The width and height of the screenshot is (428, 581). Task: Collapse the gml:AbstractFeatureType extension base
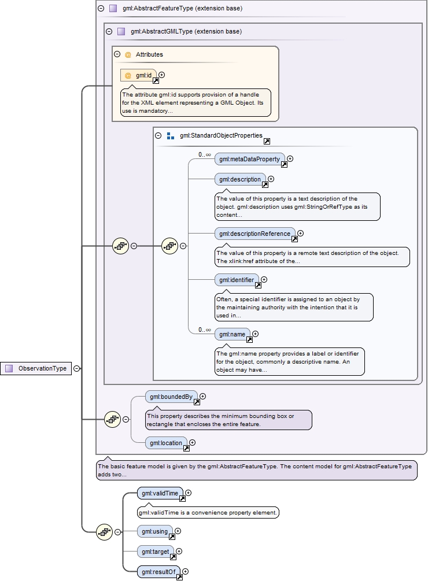pos(101,8)
